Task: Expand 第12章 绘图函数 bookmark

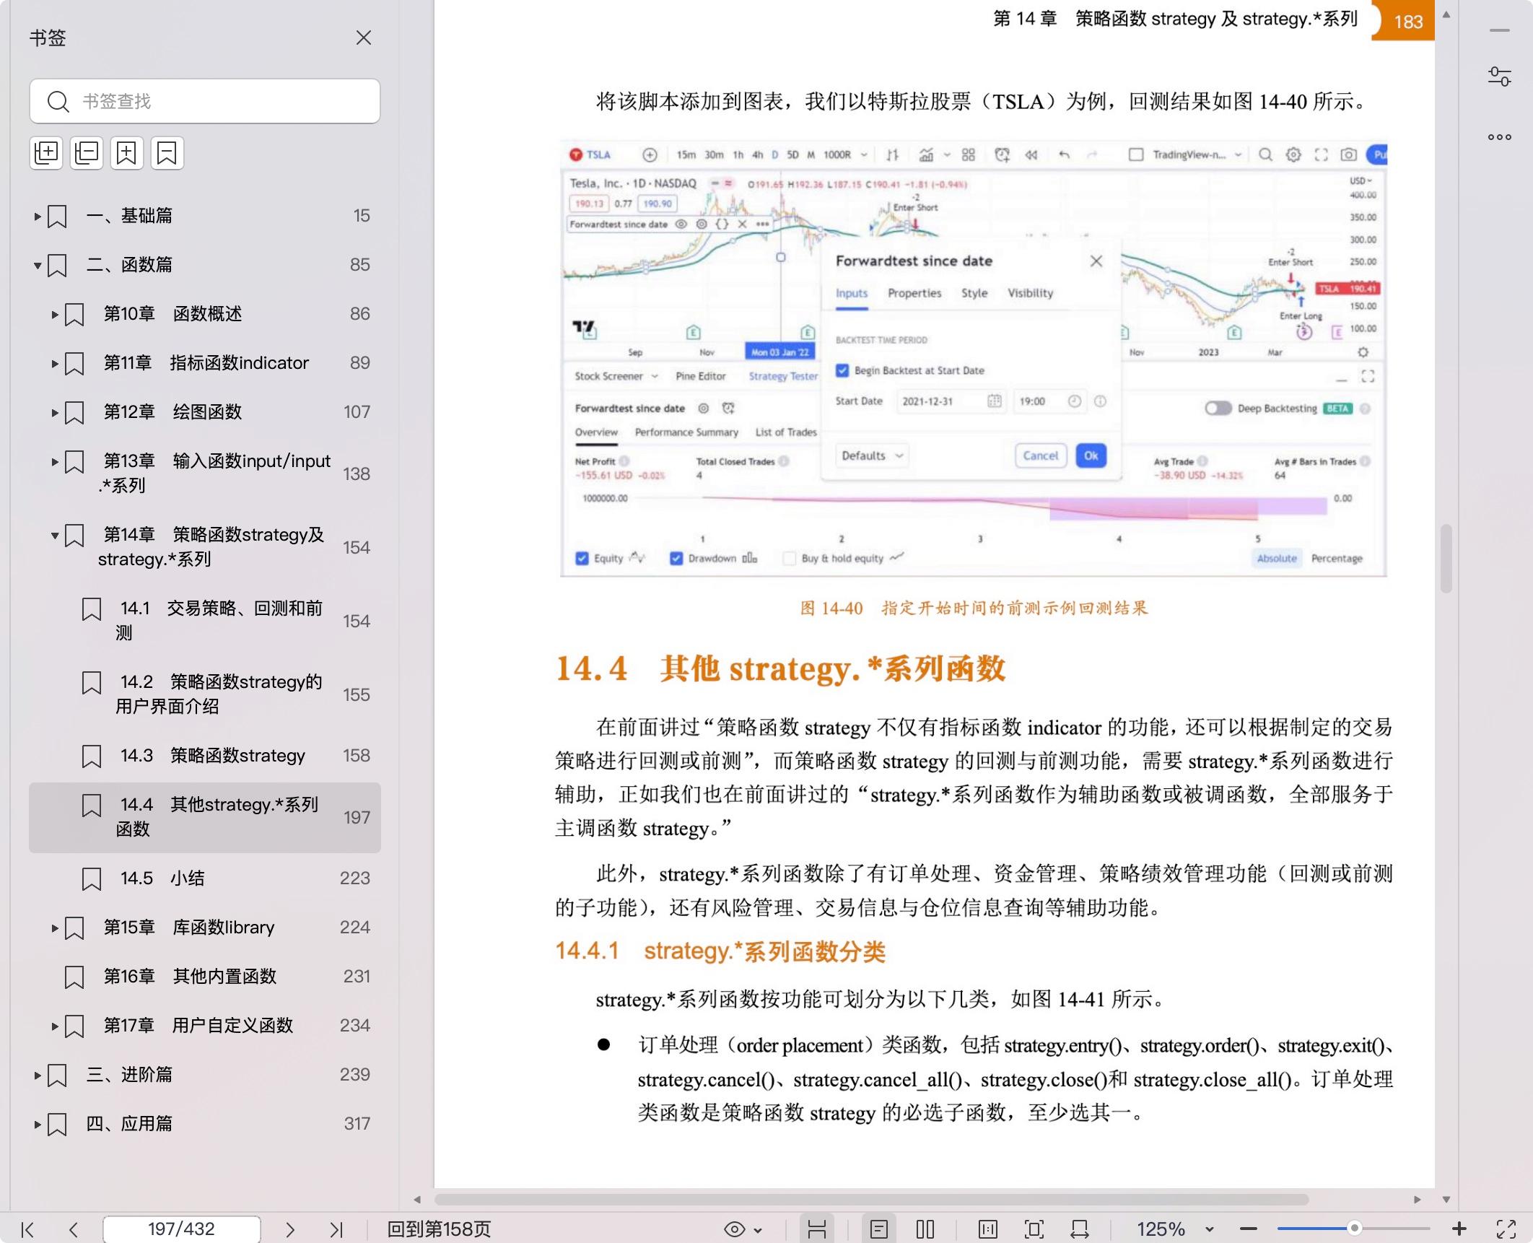Action: [54, 412]
